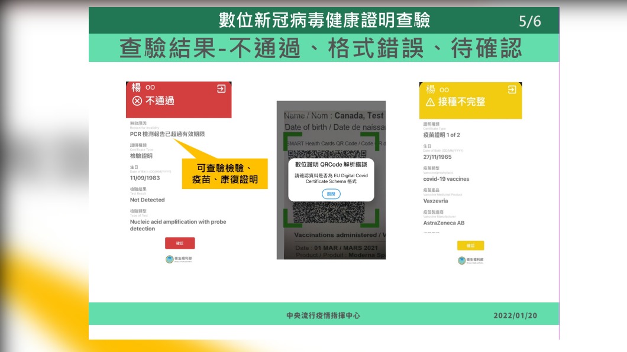Screen dimensions: 627x352
Task: Click the EU Digital Covid Certificate message
Action: click(331, 178)
